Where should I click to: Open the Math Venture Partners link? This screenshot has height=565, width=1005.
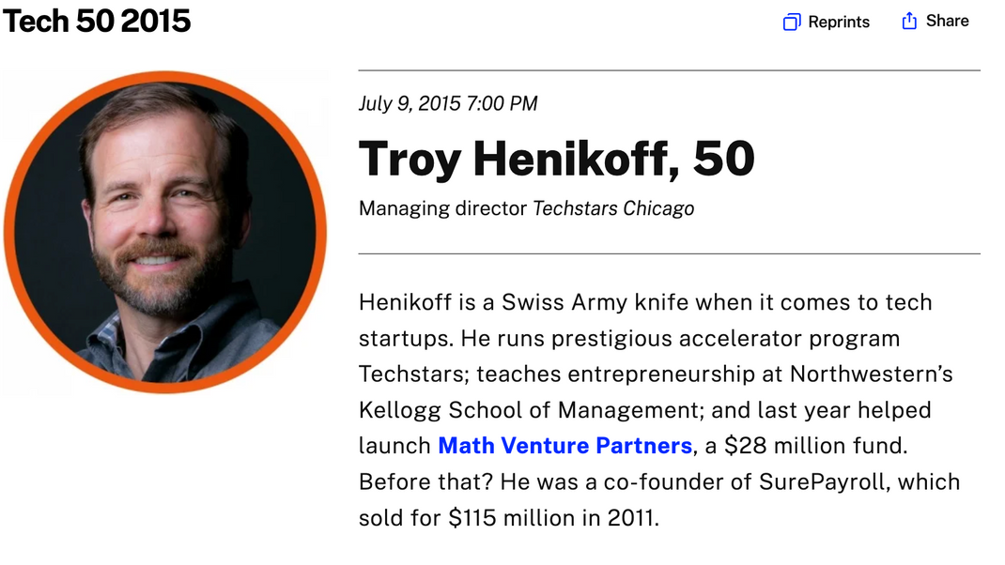564,445
